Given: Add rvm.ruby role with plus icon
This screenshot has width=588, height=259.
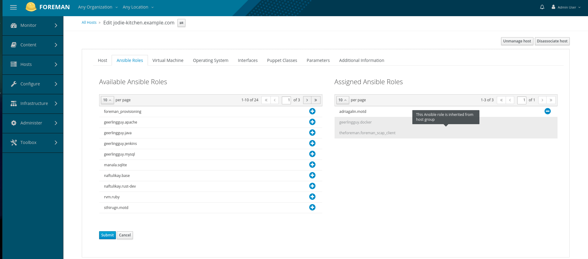Looking at the screenshot, I should (x=312, y=197).
